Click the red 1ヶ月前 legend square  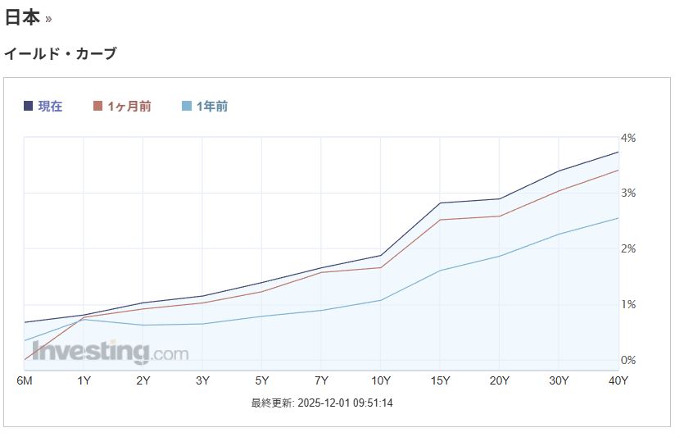98,106
